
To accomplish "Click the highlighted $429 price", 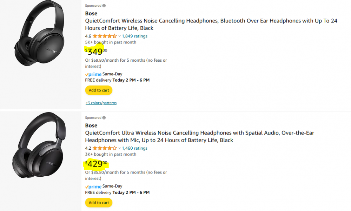I will click(95, 164).
